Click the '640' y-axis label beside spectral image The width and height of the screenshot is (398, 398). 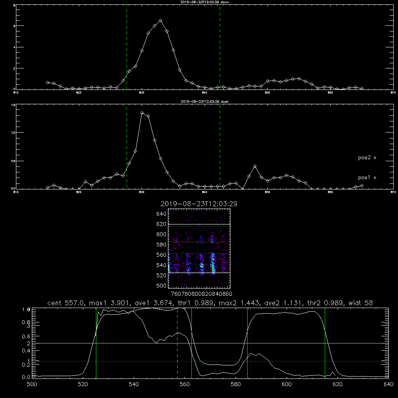click(x=161, y=214)
